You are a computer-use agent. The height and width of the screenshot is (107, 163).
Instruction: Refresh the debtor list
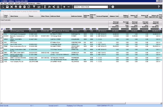point(29,7)
